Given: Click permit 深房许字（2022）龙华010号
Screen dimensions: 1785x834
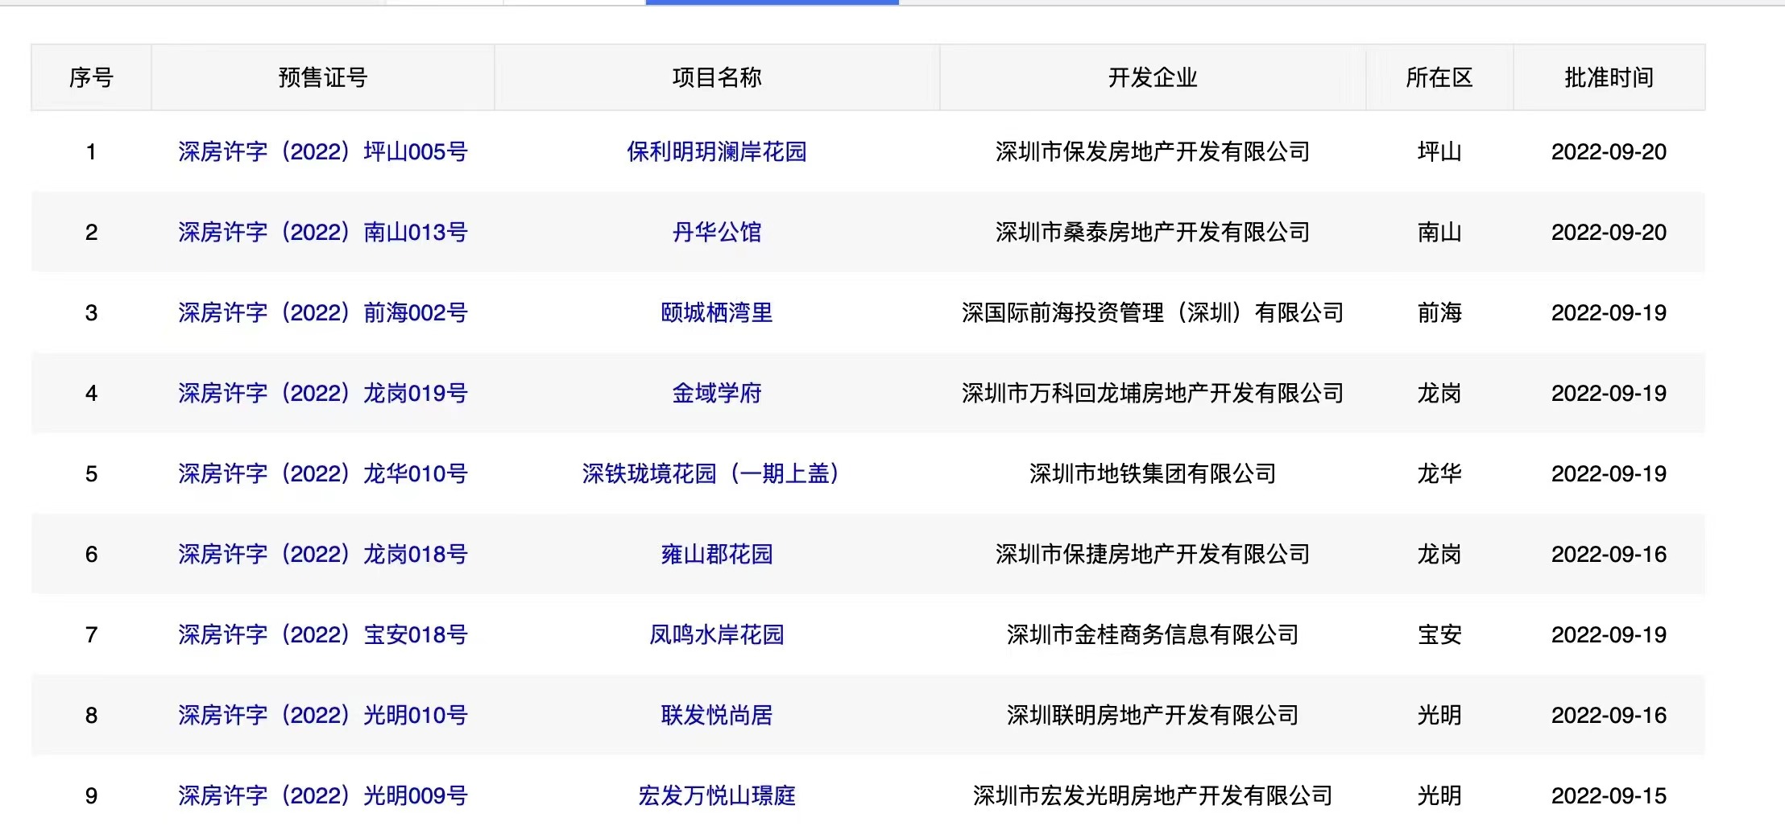Looking at the screenshot, I should tap(322, 473).
